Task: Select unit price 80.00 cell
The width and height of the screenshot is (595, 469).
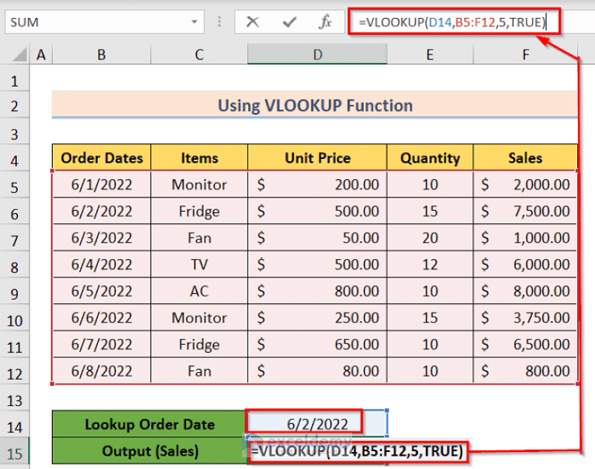Action: point(317,371)
